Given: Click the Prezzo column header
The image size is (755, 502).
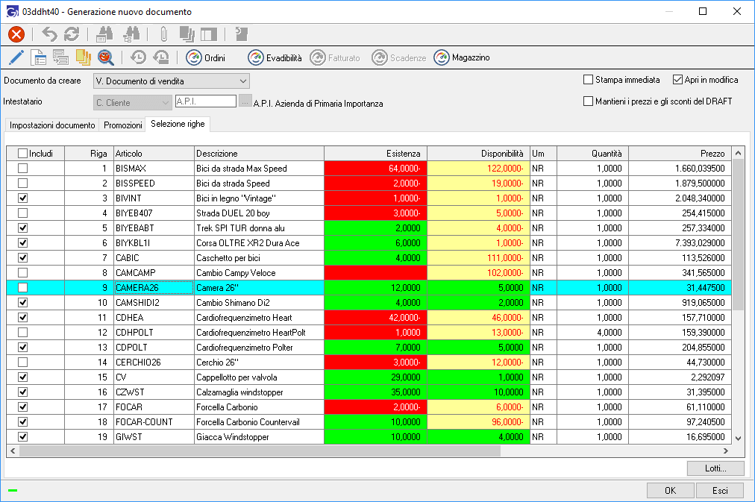Looking at the screenshot, I should tap(680, 154).
